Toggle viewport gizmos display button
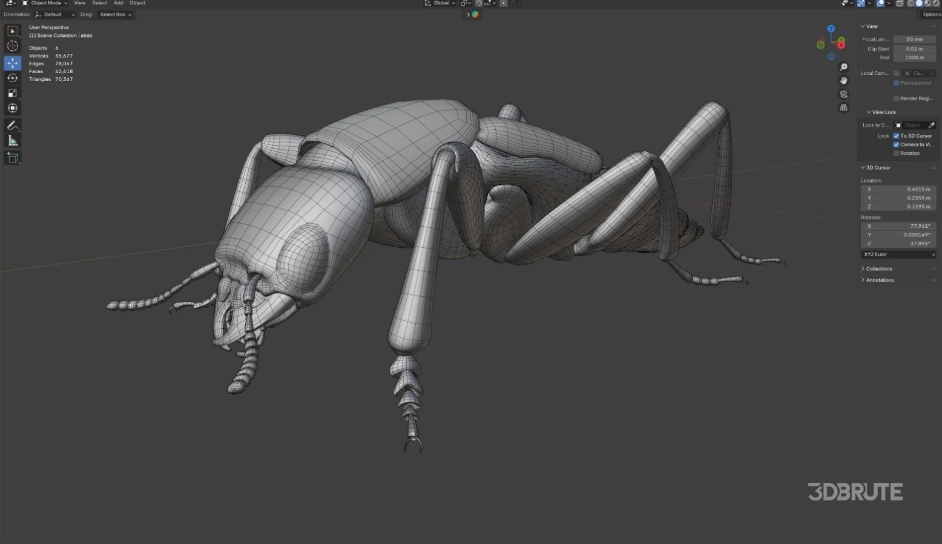Image resolution: width=942 pixels, height=544 pixels. pos(861,3)
